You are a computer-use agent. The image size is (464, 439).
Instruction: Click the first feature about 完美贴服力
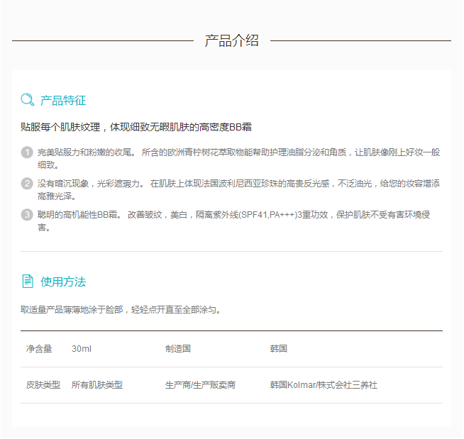238,158
